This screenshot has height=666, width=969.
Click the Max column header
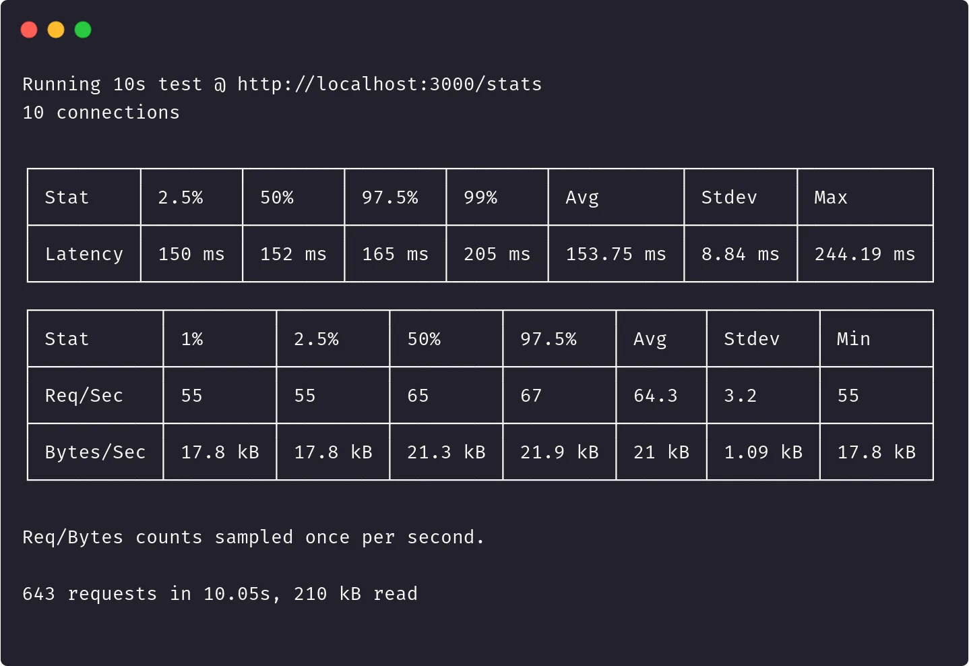(x=830, y=198)
